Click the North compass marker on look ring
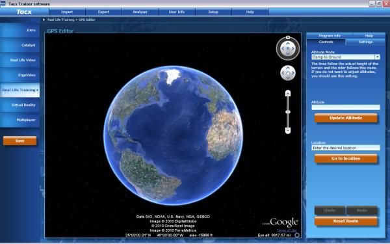390x244 pixels. [288, 37]
